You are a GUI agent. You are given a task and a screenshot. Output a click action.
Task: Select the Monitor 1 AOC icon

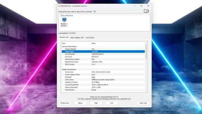(64, 22)
